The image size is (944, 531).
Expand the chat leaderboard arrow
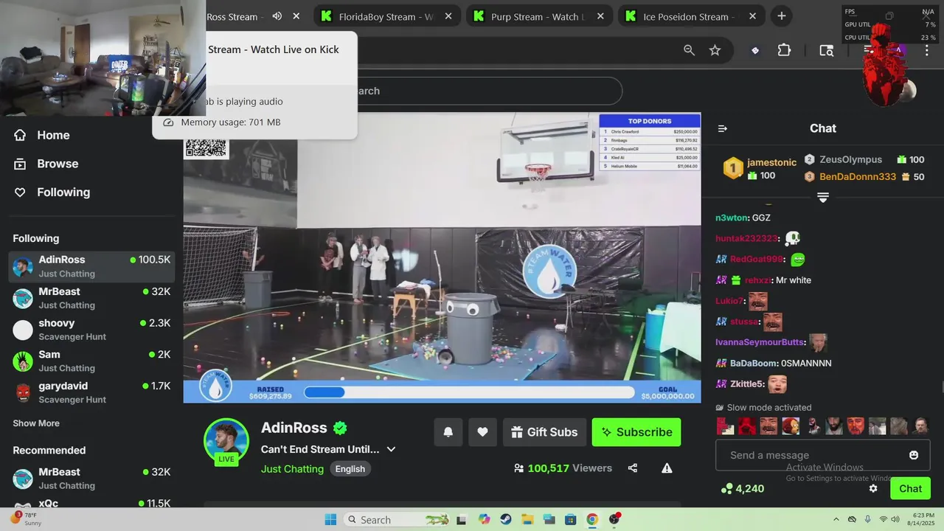(823, 198)
